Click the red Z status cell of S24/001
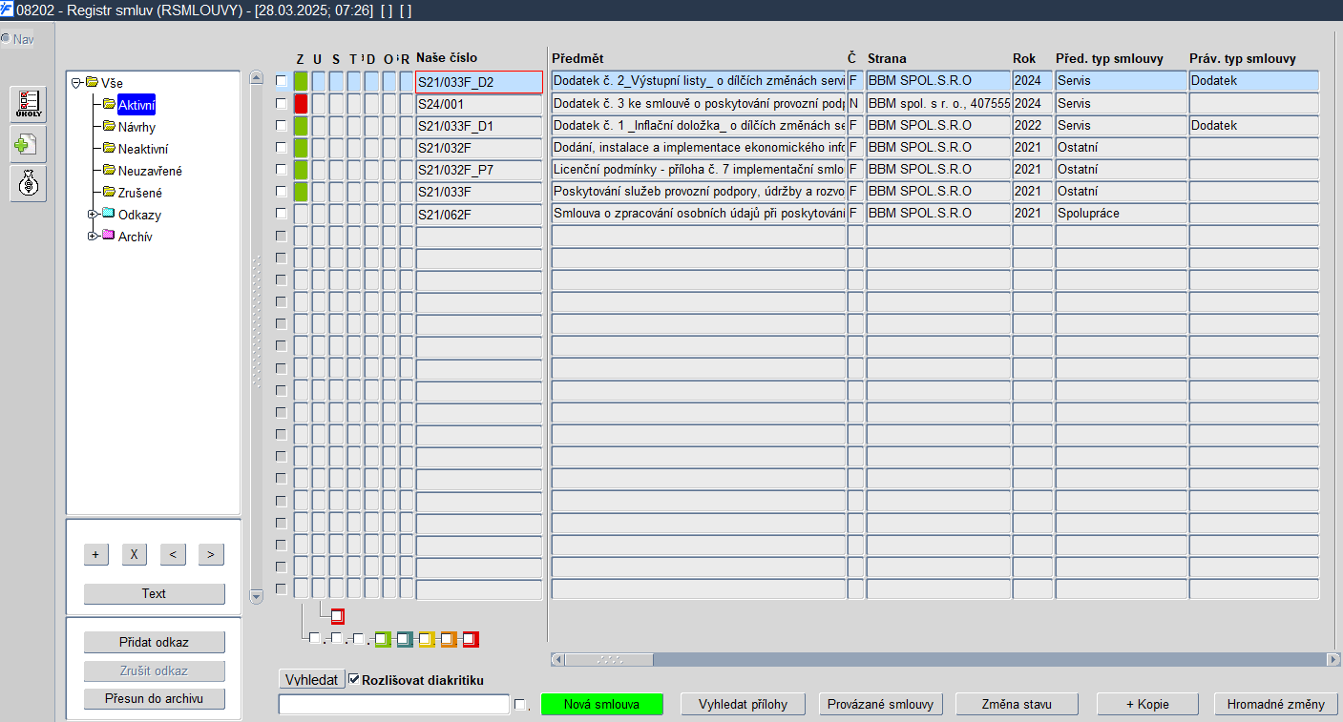The image size is (1343, 722). pyautogui.click(x=301, y=103)
